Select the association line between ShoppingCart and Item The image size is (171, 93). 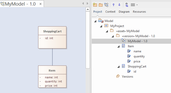(x=52, y=57)
